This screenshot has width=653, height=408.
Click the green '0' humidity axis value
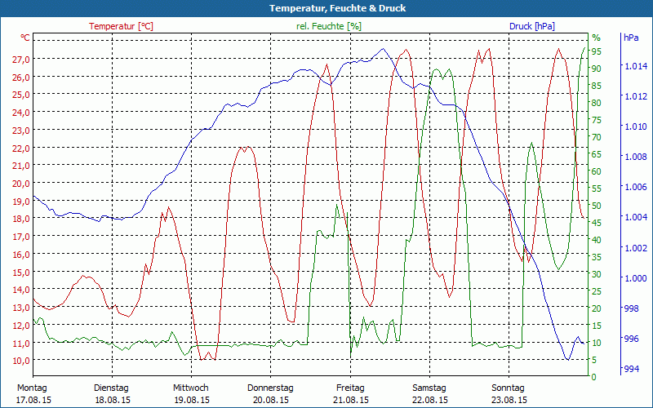[594, 377]
